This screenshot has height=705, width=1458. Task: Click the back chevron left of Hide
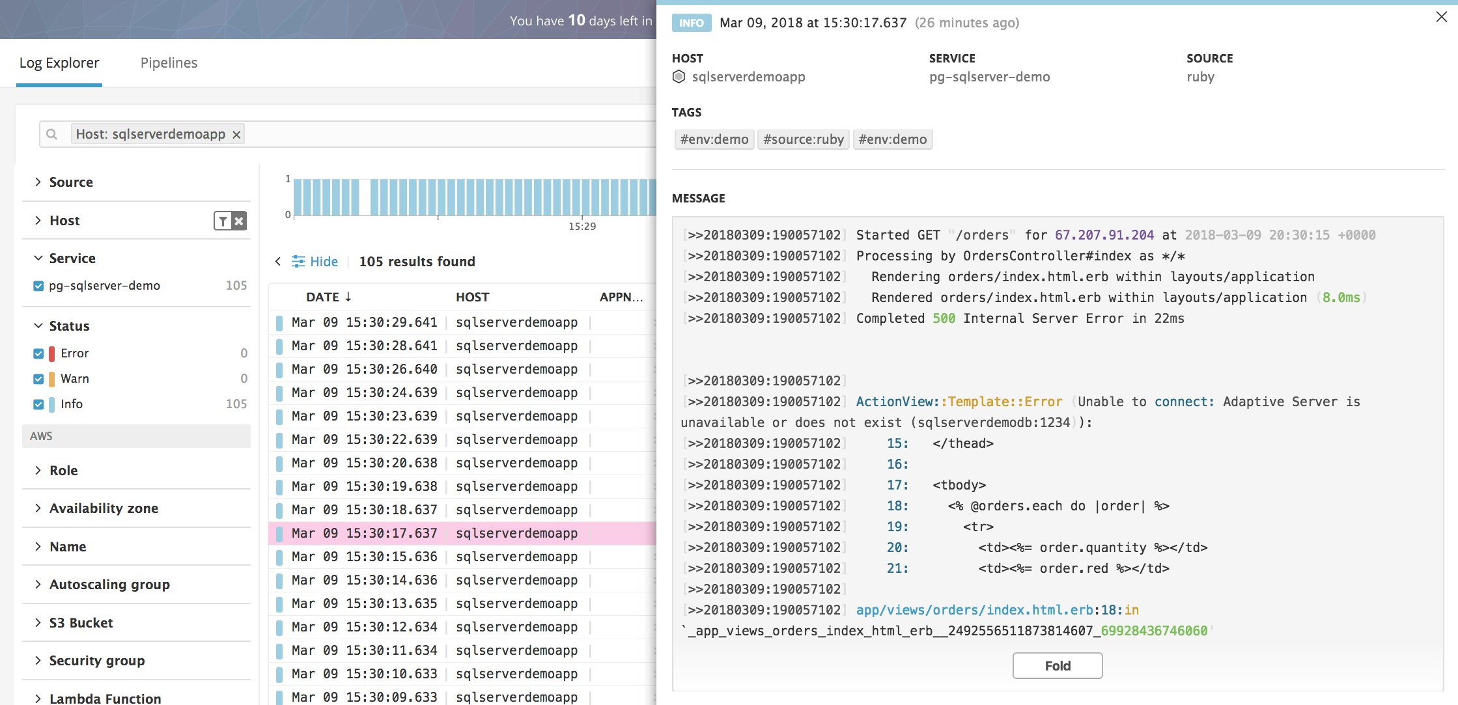pyautogui.click(x=278, y=261)
